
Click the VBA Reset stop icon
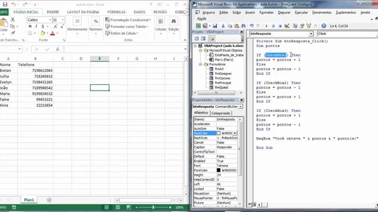coord(280,26)
